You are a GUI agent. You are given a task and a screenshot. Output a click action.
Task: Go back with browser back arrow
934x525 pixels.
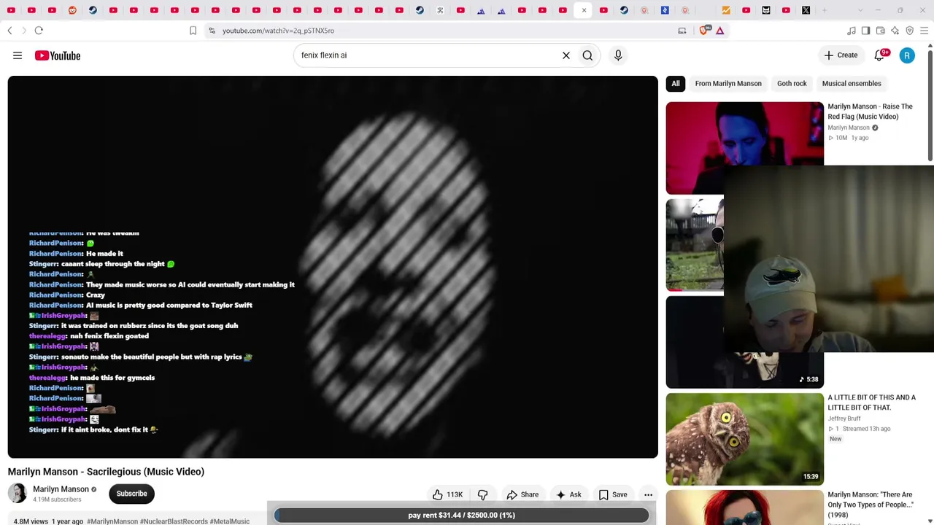coord(9,31)
